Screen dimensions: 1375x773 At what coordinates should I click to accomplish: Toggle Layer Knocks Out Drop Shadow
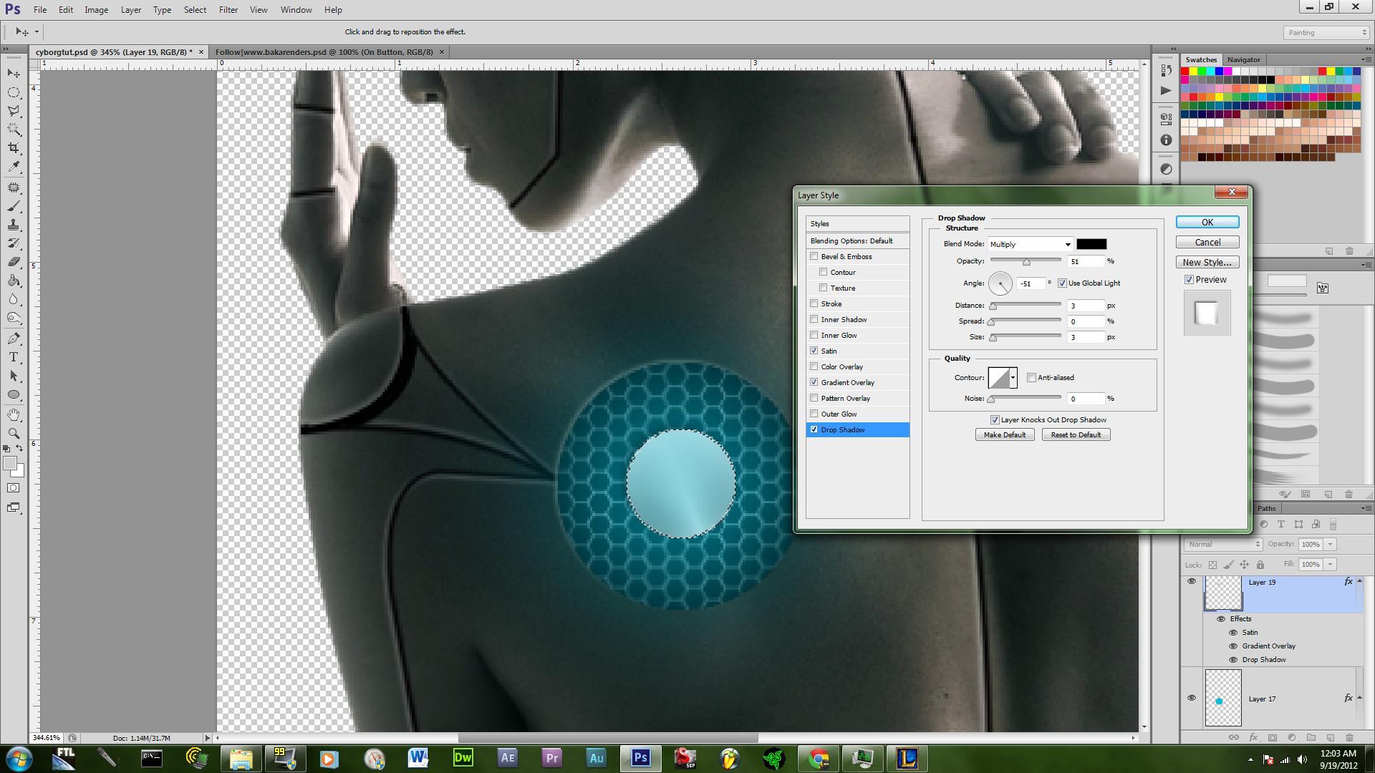tap(994, 419)
